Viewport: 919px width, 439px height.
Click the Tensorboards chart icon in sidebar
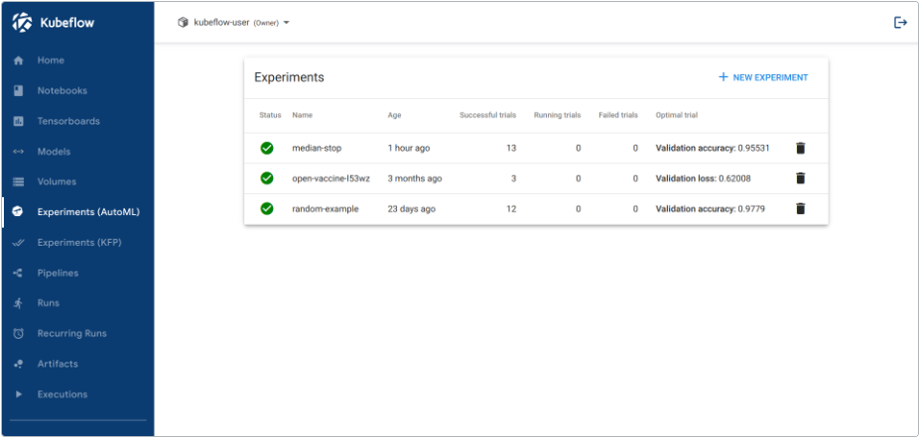point(18,121)
